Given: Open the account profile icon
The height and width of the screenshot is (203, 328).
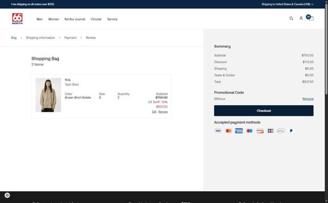Looking at the screenshot, I should [301, 18].
